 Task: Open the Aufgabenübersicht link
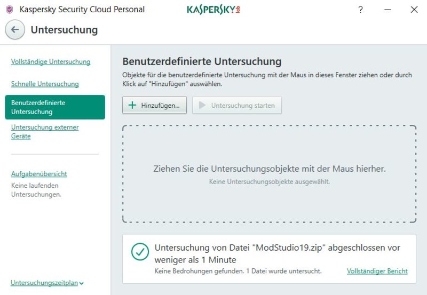coord(39,174)
